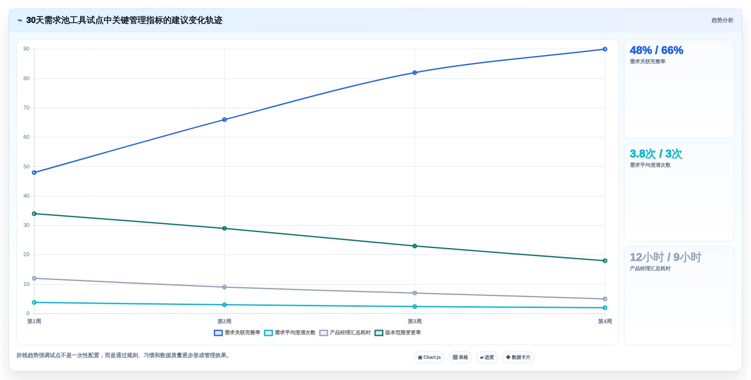The image size is (751, 380).
Task: Select the 12小时 / 9小时 stat card
Action: pos(679,296)
